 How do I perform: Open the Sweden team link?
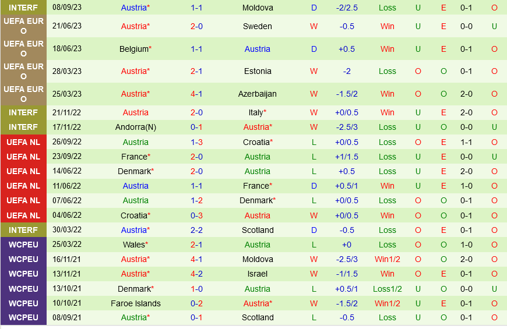pyautogui.click(x=258, y=26)
